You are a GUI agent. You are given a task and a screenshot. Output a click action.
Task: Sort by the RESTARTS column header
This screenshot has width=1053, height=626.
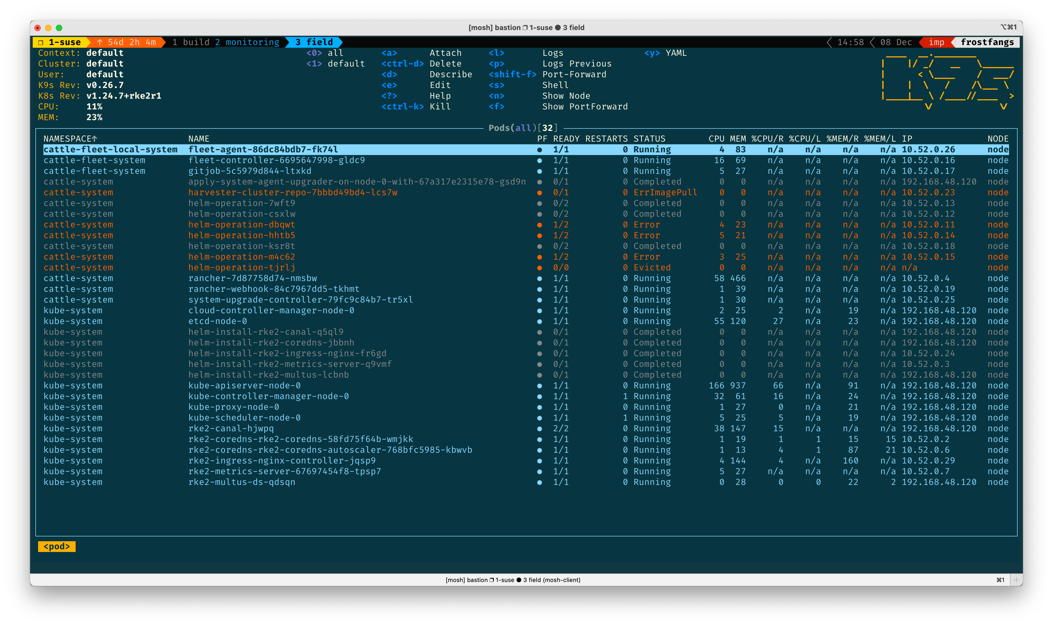coord(606,139)
